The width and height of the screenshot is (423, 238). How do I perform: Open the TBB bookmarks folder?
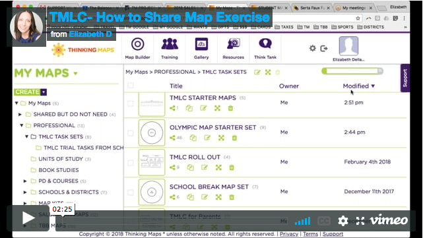[x=321, y=27]
